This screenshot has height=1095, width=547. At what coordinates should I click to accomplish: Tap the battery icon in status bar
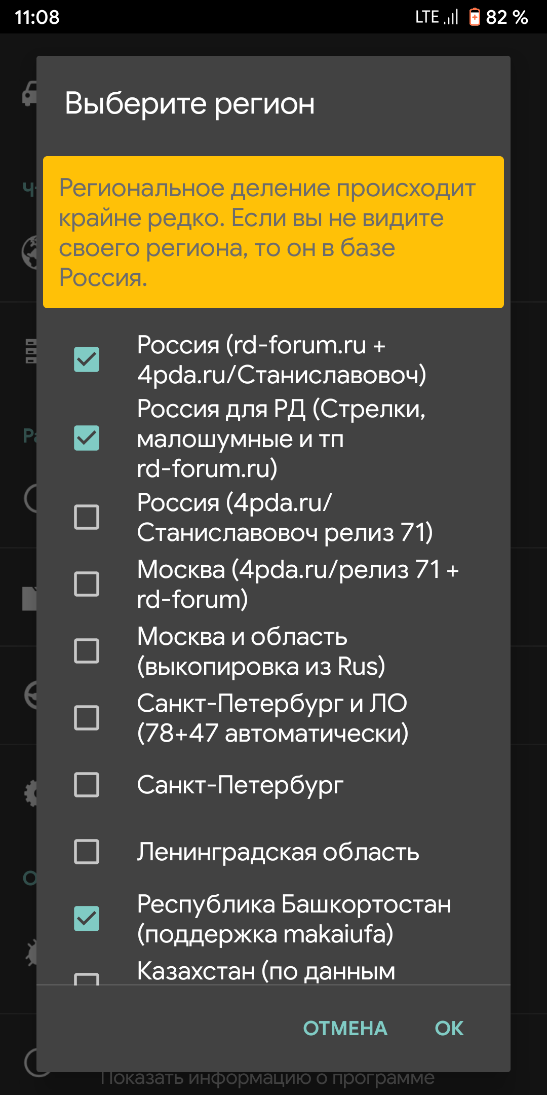tap(475, 17)
